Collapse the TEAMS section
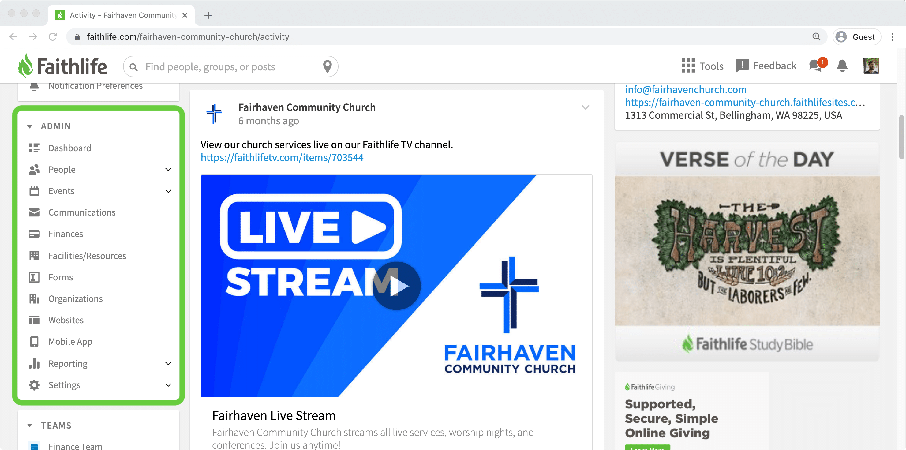 point(30,426)
